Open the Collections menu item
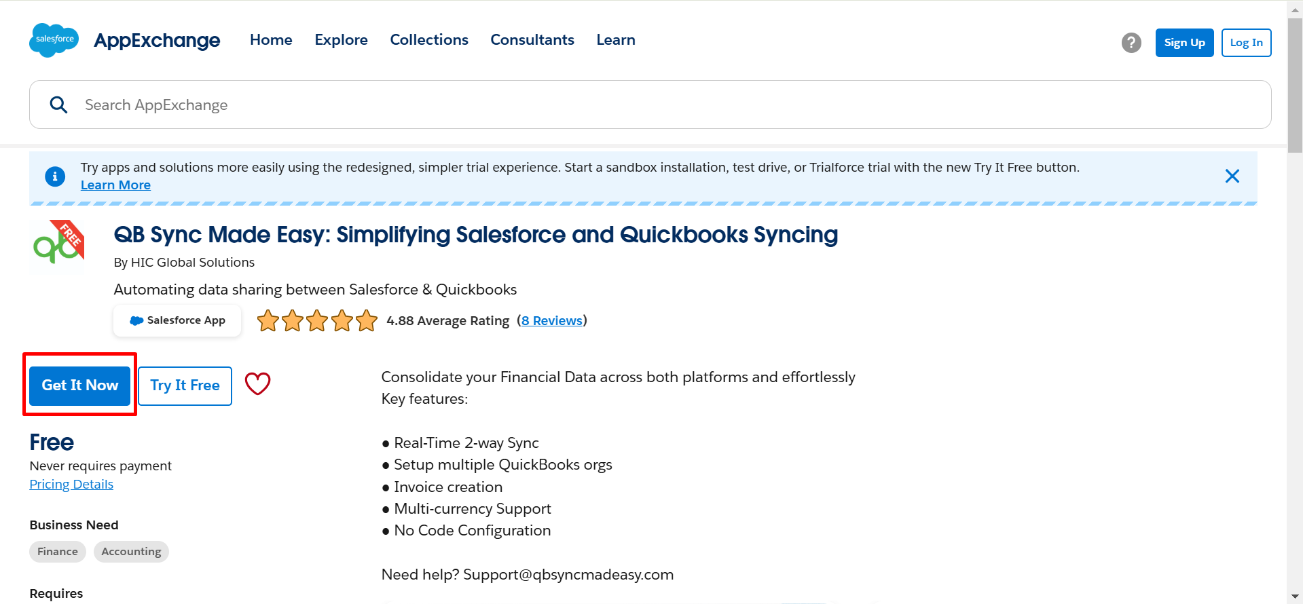Image resolution: width=1303 pixels, height=604 pixels. [x=429, y=40]
